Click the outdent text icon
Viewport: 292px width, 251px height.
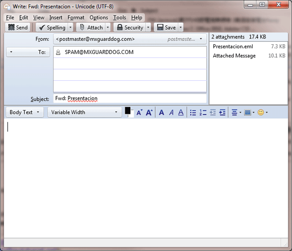click(213, 112)
